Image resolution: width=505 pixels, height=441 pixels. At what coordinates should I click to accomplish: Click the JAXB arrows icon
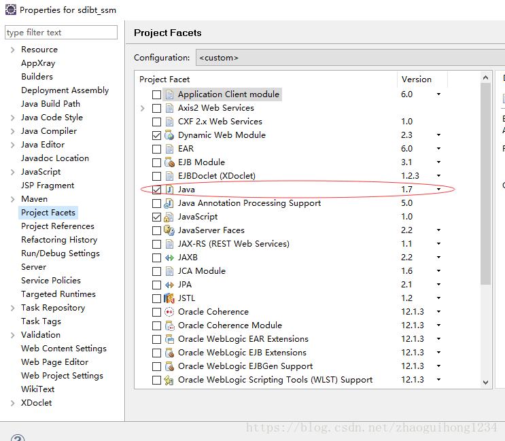pos(169,258)
